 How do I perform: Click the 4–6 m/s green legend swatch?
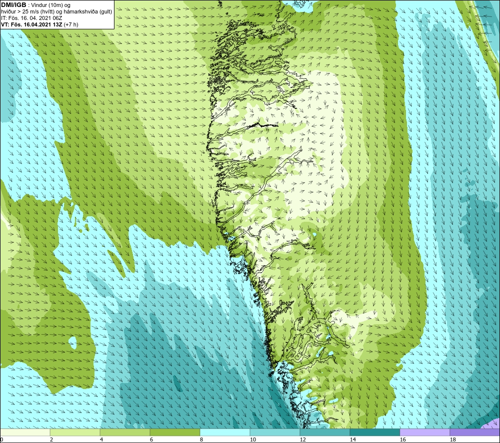pyautogui.click(x=125, y=432)
